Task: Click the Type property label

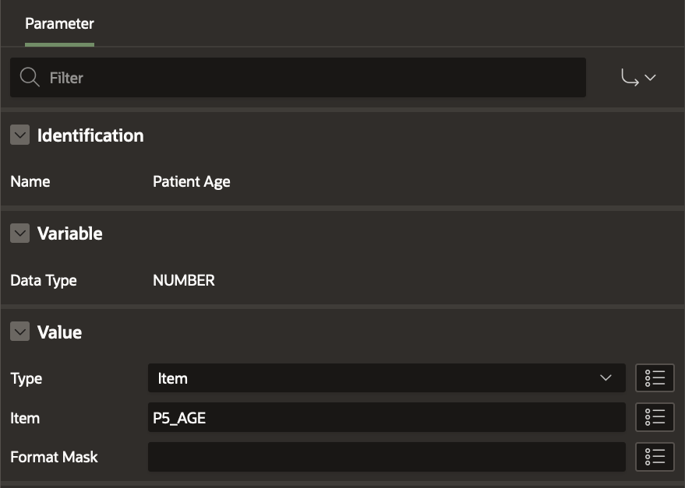Action: [x=26, y=379]
